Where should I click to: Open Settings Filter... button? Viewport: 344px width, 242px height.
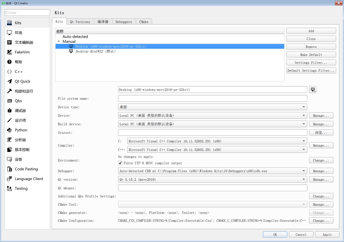(311, 63)
